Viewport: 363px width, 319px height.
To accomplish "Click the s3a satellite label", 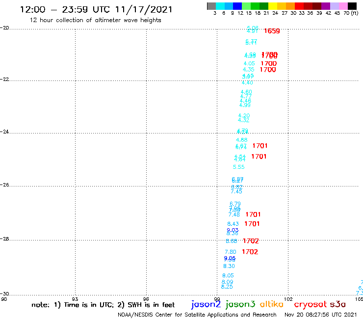I will click(338, 304).
